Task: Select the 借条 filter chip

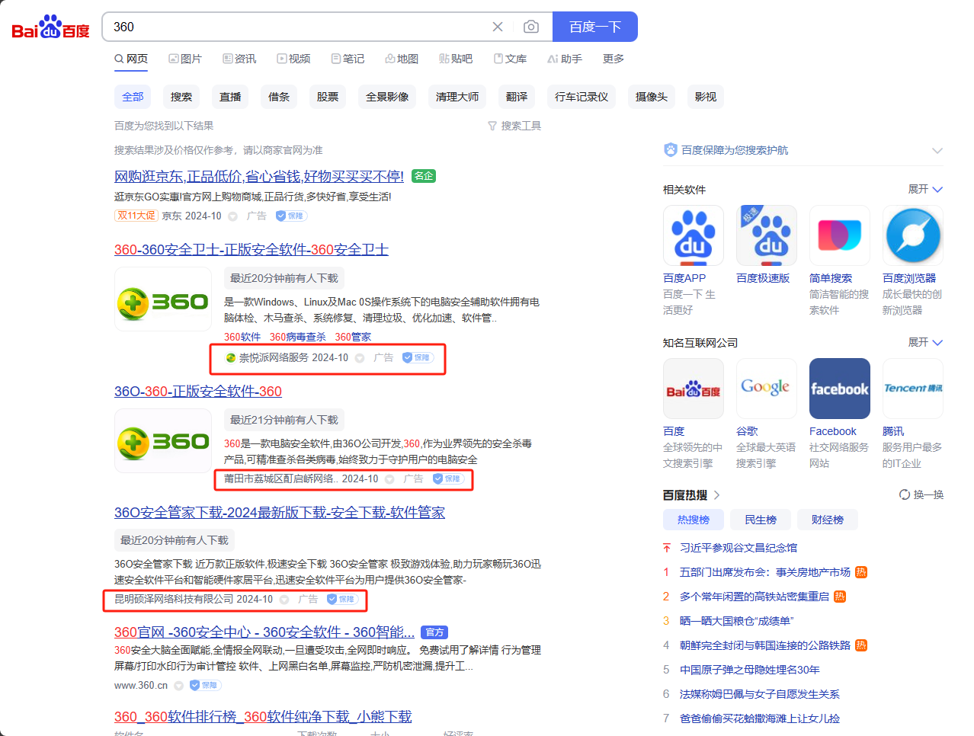Action: point(279,97)
